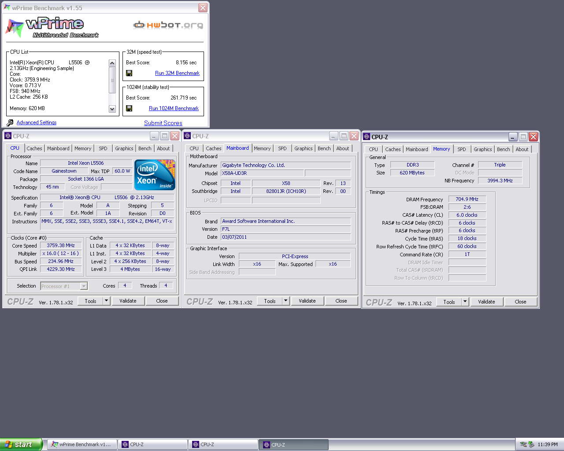Screen dimensions: 564x451
Task: Click the motherboard model X58A-UD3R field
Action: [262, 173]
